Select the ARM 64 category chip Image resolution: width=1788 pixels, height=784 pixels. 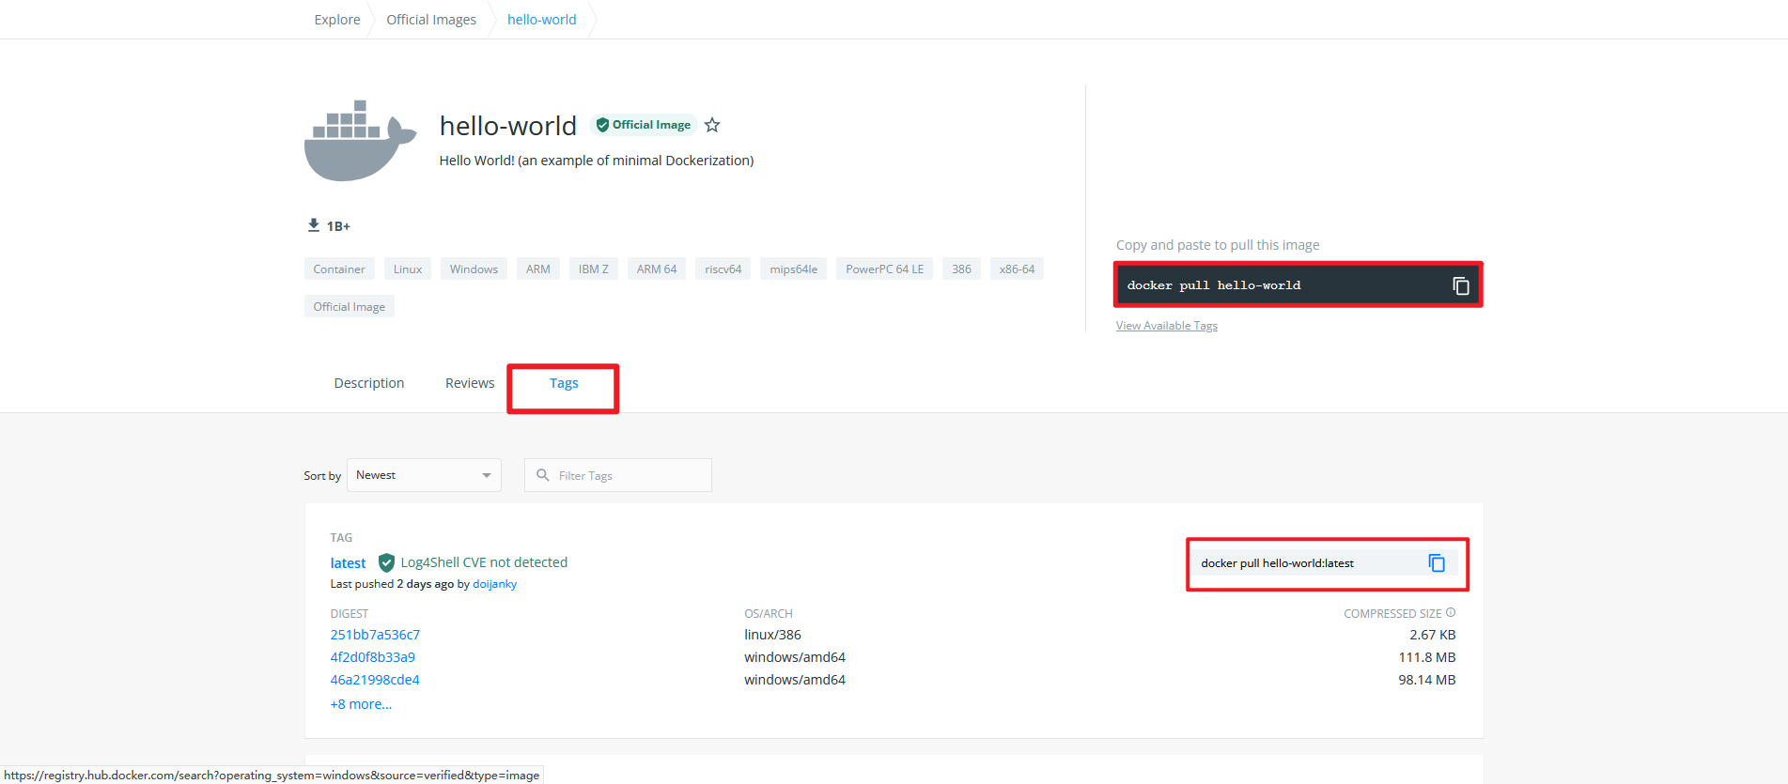point(657,269)
